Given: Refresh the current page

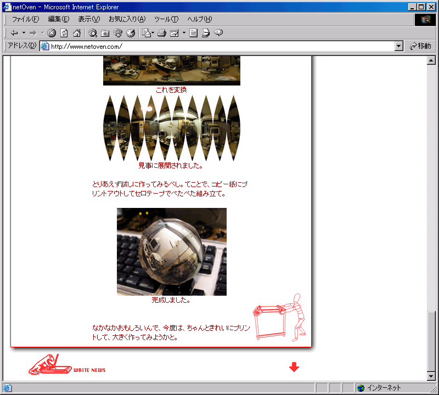Looking at the screenshot, I should [64, 33].
